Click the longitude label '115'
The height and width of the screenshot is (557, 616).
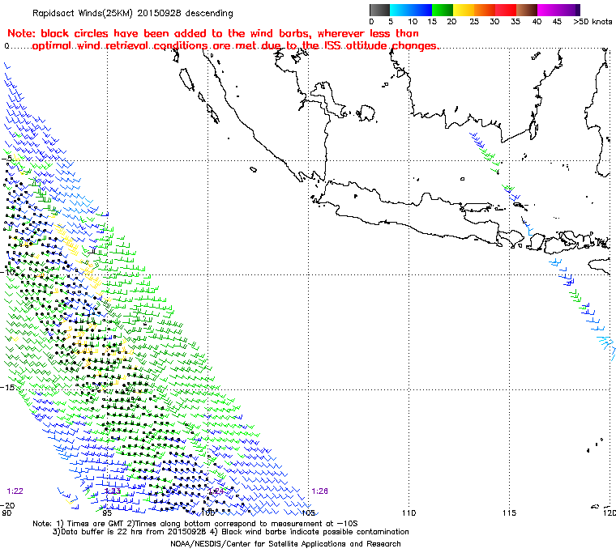[x=509, y=512]
